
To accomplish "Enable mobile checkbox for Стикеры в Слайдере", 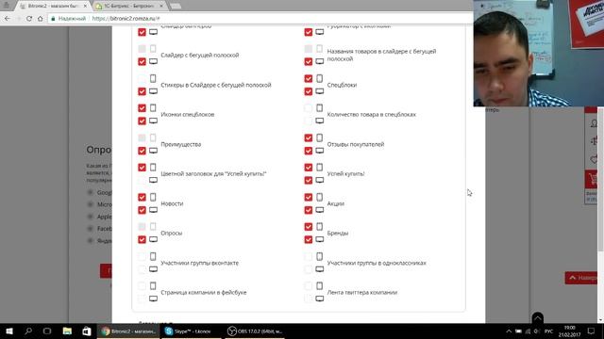I will click(142, 78).
